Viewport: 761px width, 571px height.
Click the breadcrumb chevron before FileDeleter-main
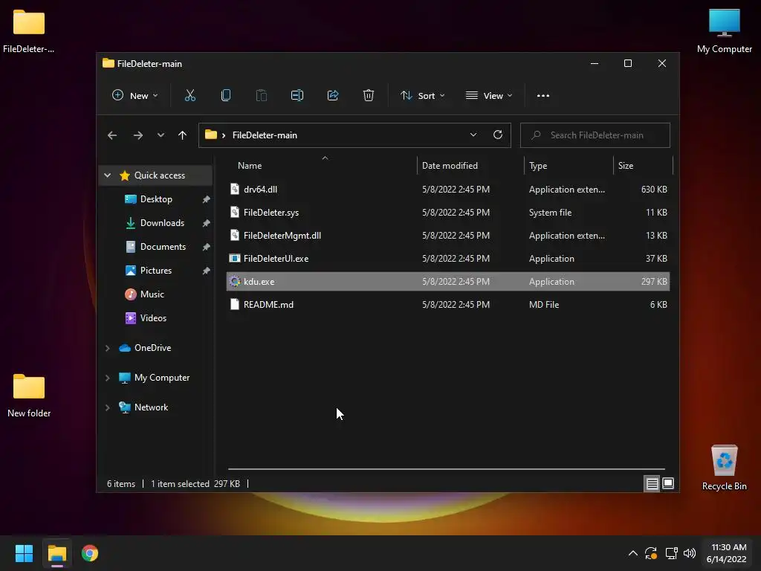click(x=224, y=135)
